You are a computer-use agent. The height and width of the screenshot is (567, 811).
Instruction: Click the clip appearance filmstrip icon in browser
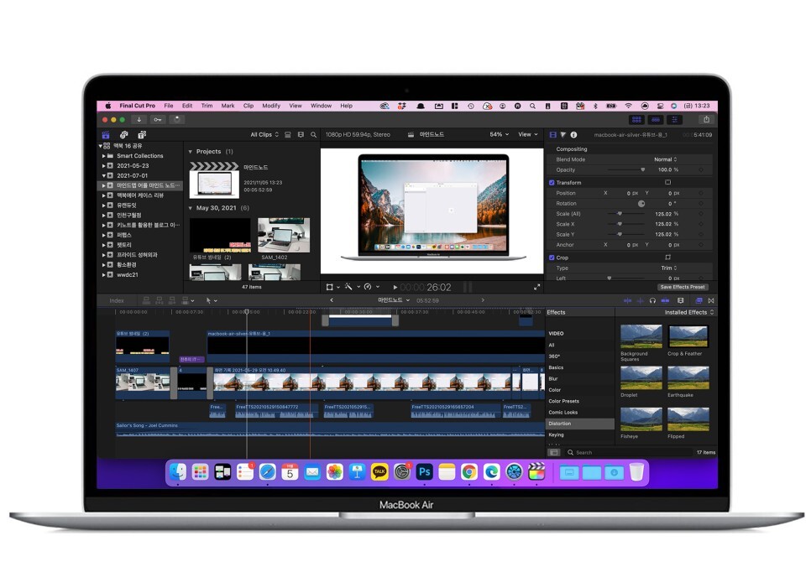pyautogui.click(x=301, y=134)
